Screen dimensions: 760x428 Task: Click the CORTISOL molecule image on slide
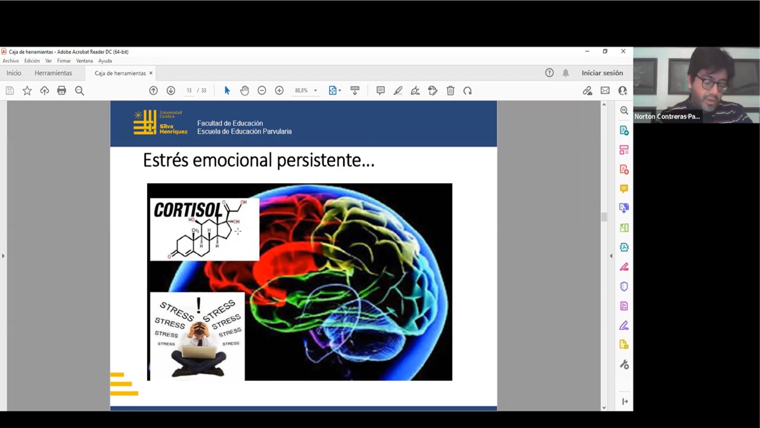click(x=204, y=229)
